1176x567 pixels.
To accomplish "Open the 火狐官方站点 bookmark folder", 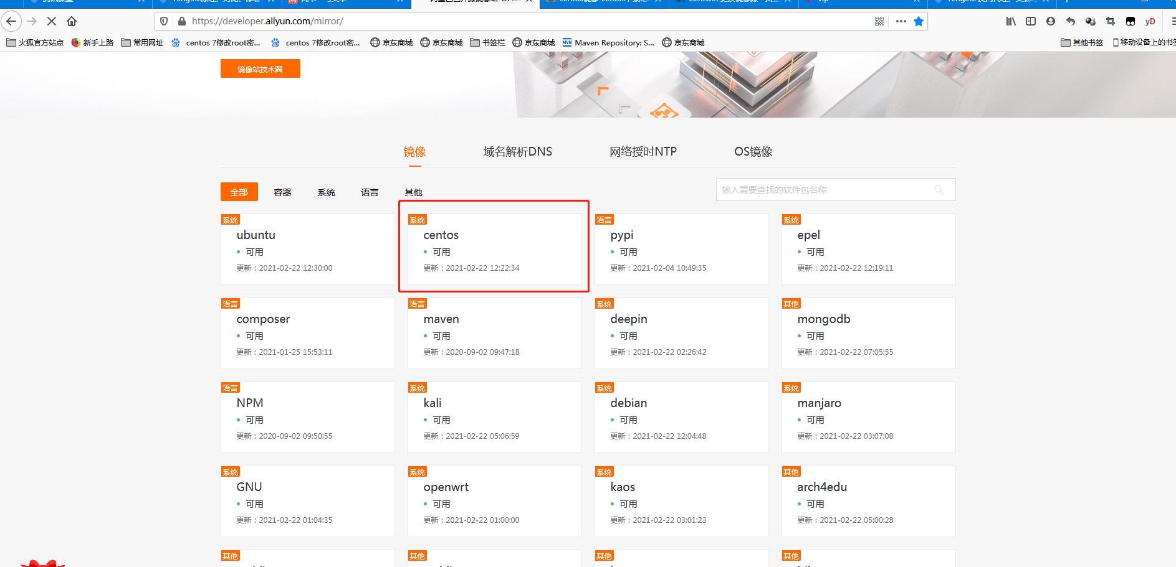I will coord(36,42).
